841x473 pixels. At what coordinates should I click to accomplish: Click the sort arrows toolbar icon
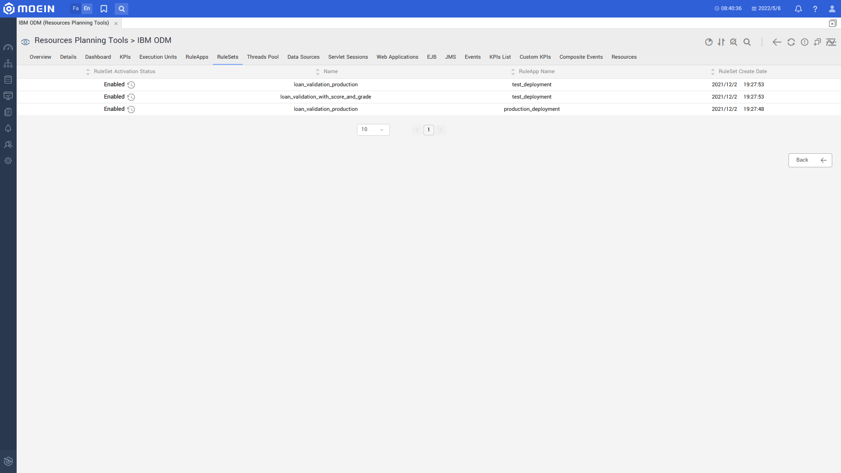click(721, 42)
